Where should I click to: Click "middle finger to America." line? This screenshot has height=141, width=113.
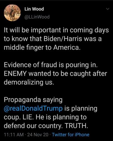pos(42,48)
